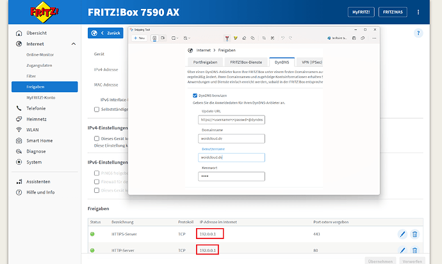Open the three-dot menu in header
Image resolution: width=442 pixels, height=264 pixels.
[x=418, y=12]
